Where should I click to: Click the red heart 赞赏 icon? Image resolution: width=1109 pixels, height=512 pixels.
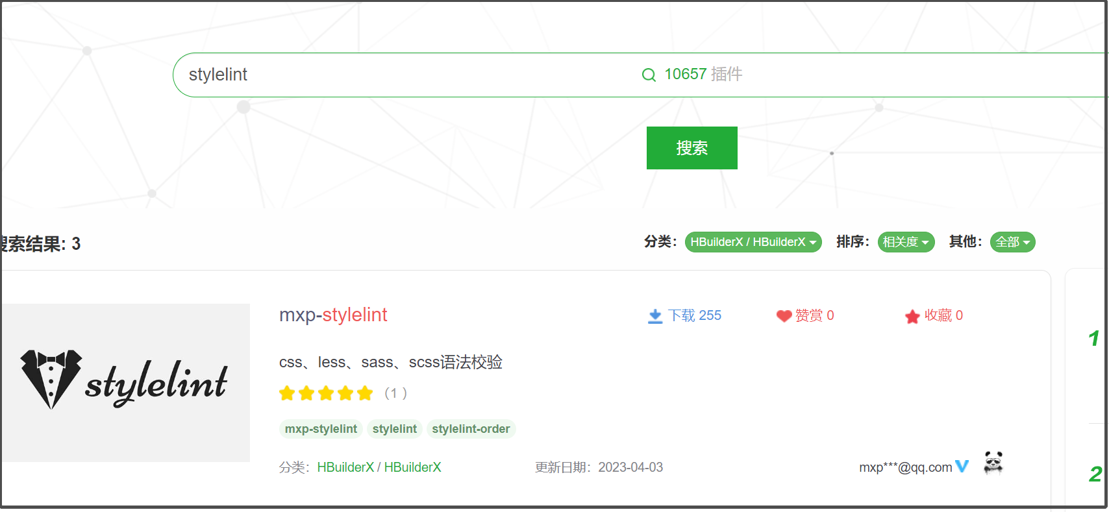[784, 316]
